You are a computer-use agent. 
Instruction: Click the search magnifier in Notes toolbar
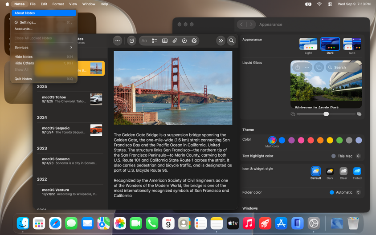[231, 41]
